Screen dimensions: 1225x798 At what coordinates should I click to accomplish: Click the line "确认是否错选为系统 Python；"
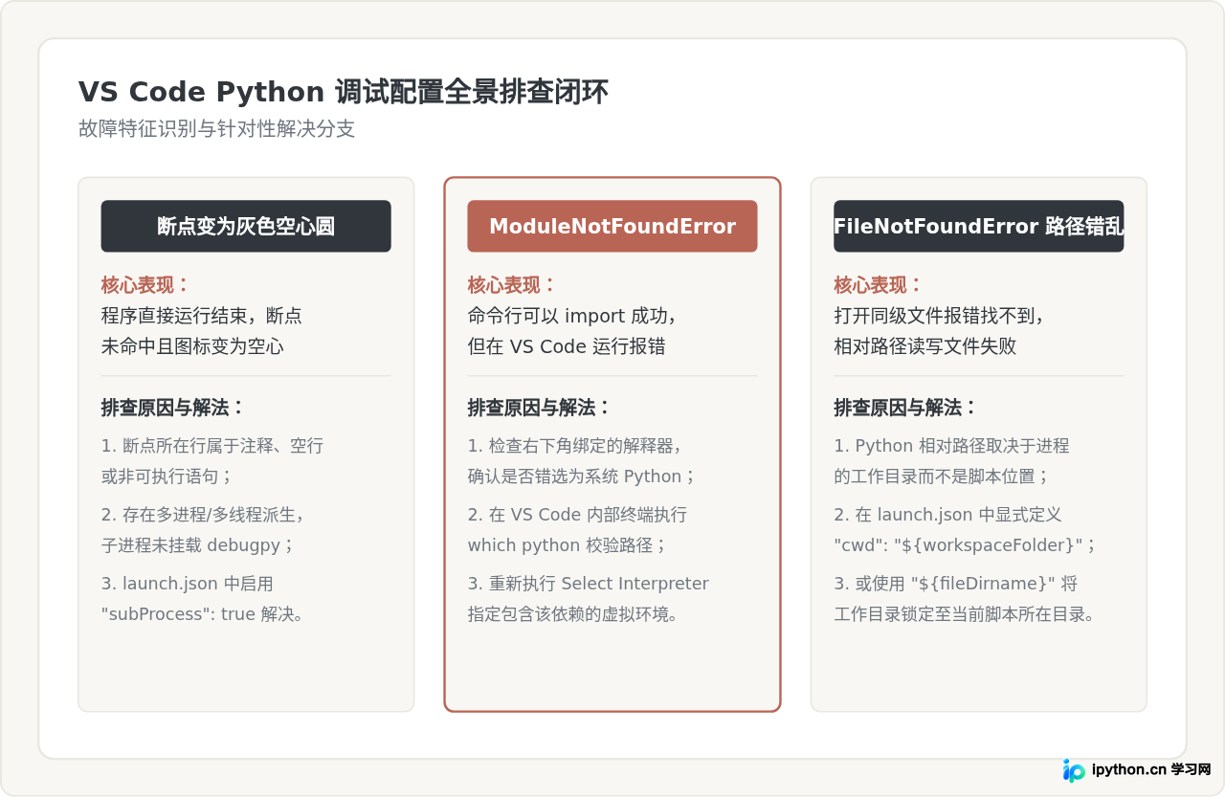582,477
